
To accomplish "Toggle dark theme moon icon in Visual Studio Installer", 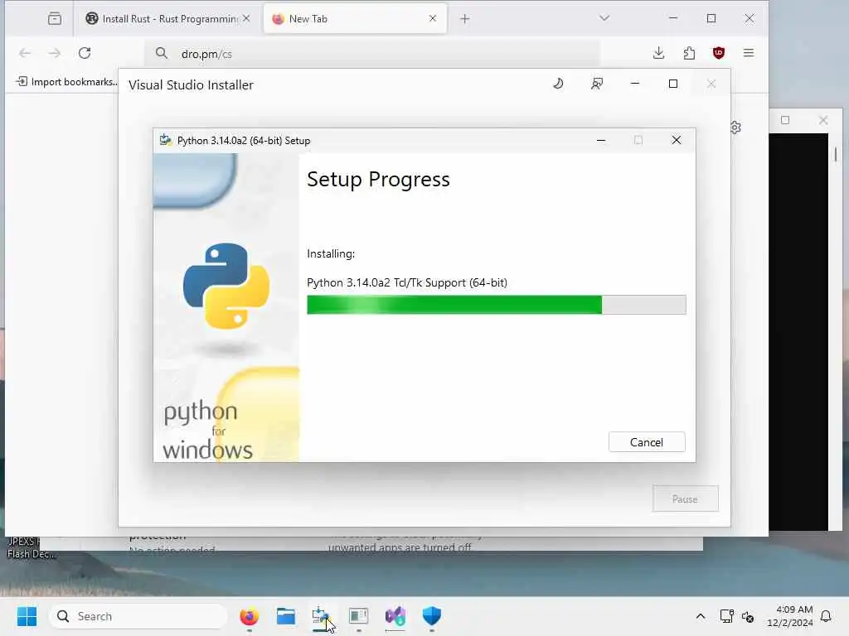I will [x=558, y=84].
